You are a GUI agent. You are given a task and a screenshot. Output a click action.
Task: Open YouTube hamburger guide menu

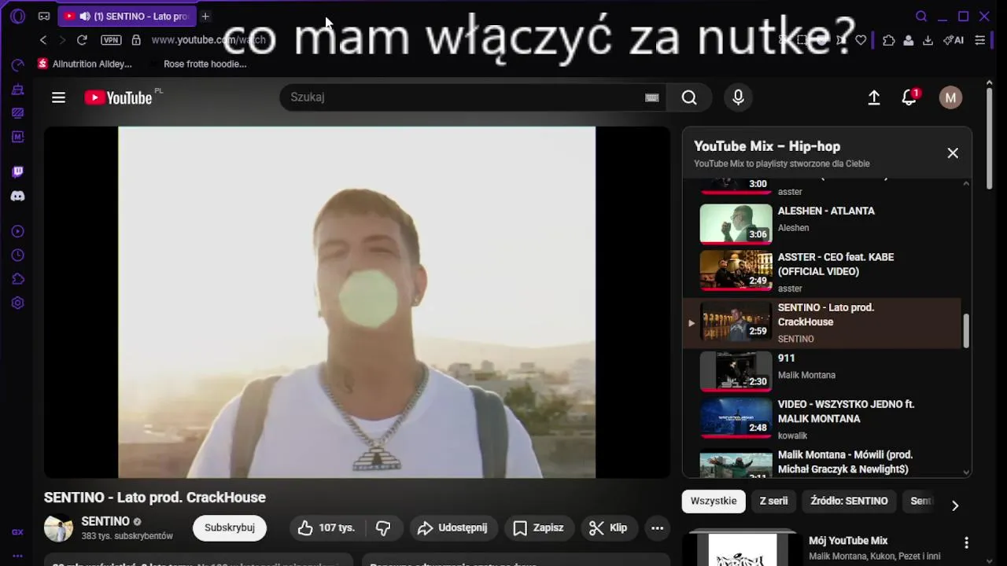pyautogui.click(x=58, y=97)
